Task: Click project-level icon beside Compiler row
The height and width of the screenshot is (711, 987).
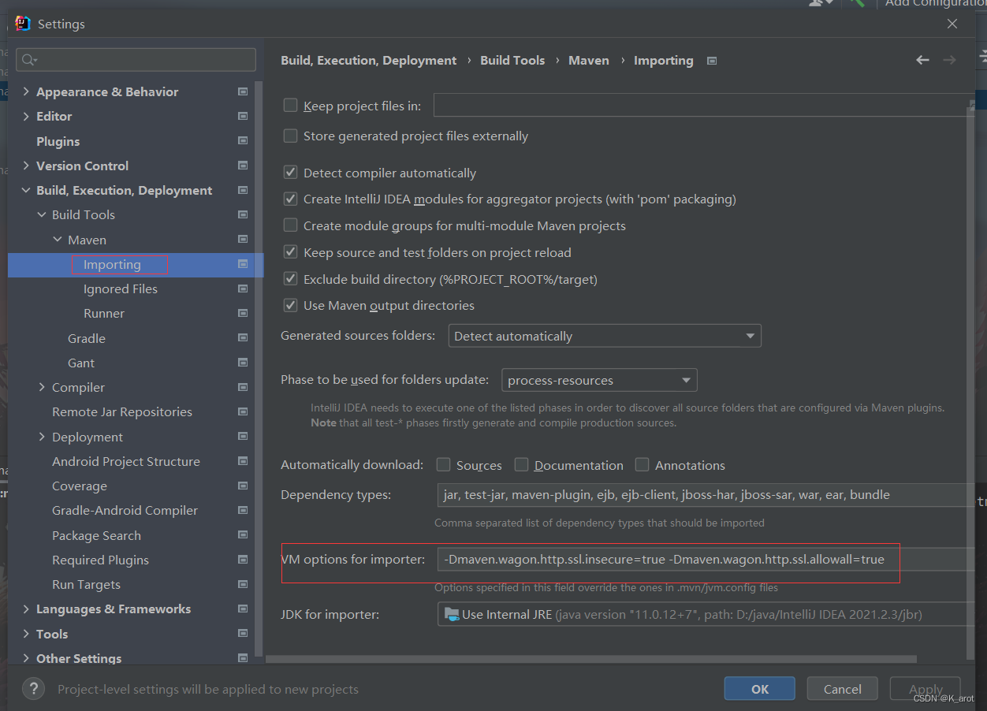Action: pos(243,387)
